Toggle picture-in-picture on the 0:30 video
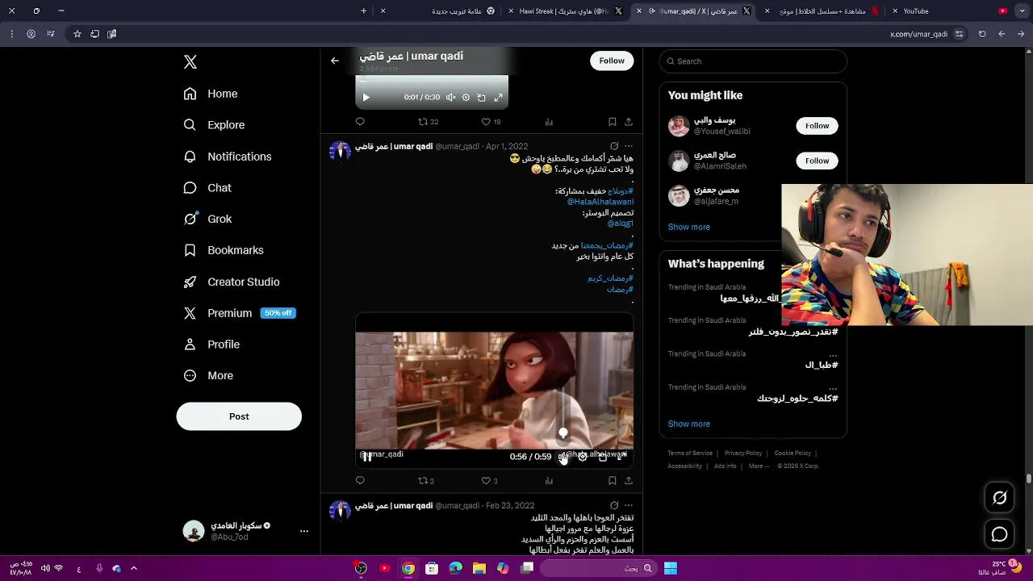The image size is (1033, 581). (x=481, y=98)
